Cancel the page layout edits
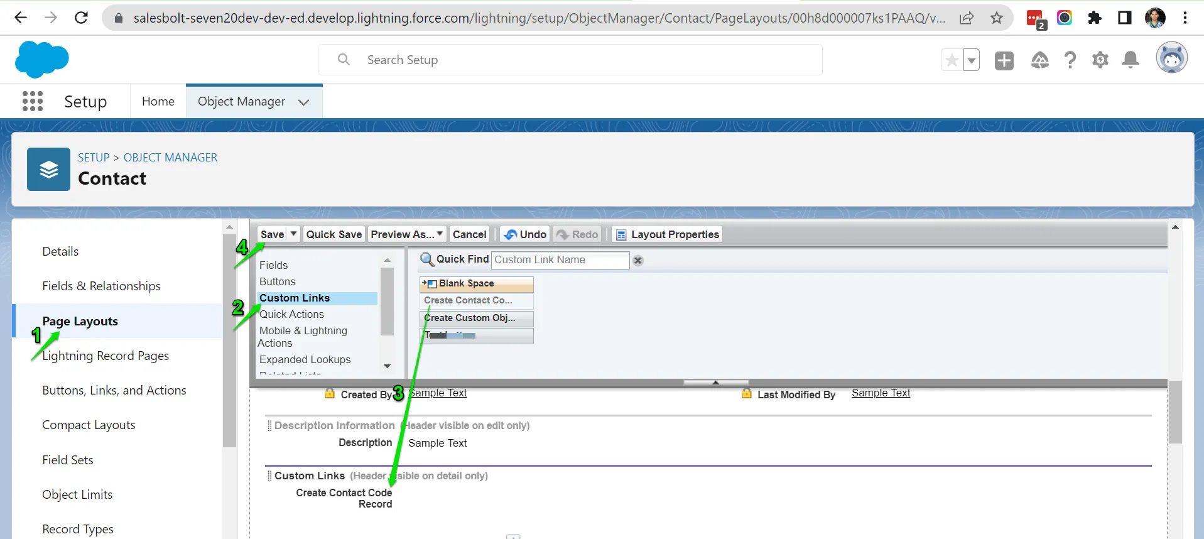Screen dimensions: 1204x539 click(x=470, y=234)
